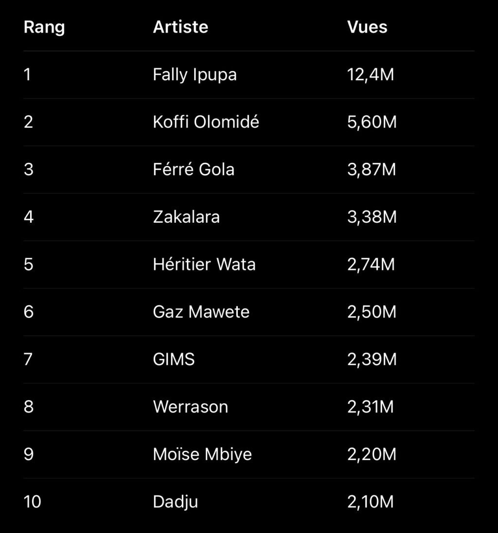Open the Gaz Mawete entry

click(201, 312)
